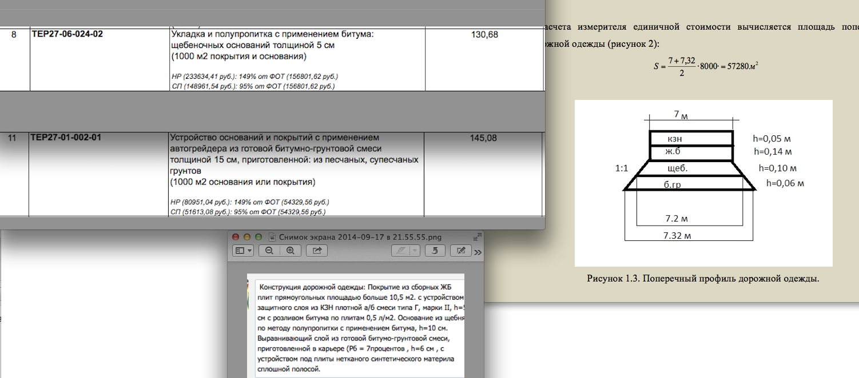Close the Preview screenshot window
This screenshot has height=378, width=859.
(x=236, y=236)
